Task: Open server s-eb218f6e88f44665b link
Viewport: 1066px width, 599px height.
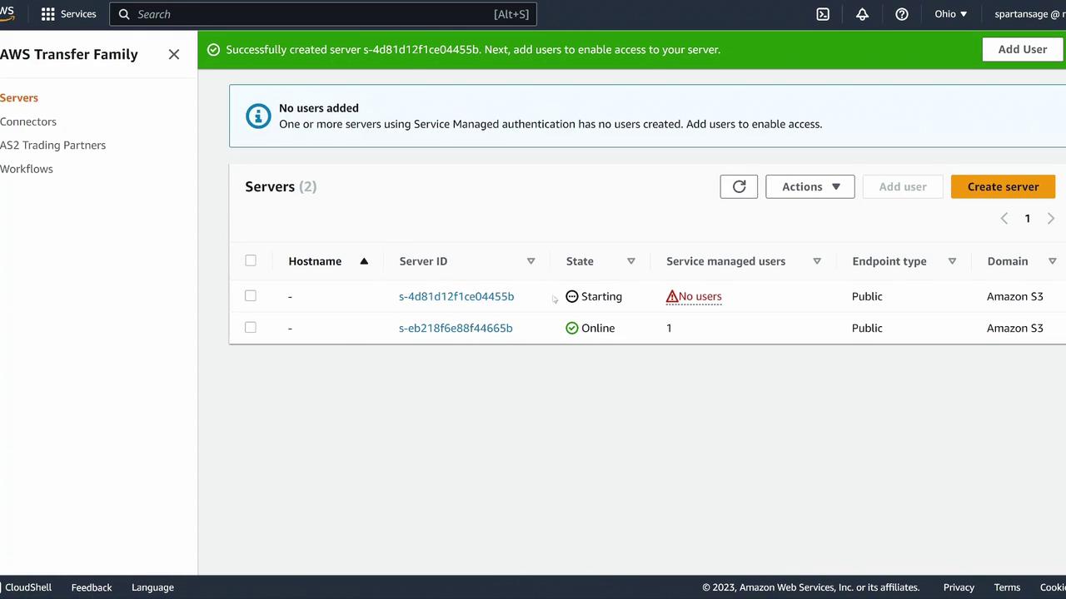Action: tap(456, 328)
